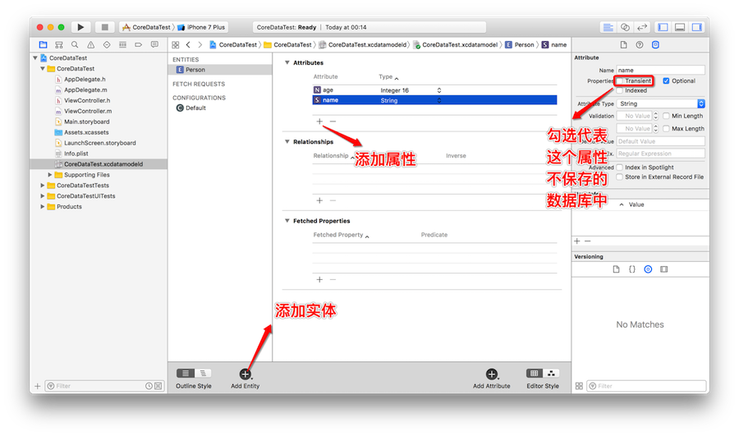Open the Project navigator folder icon

pos(43,45)
